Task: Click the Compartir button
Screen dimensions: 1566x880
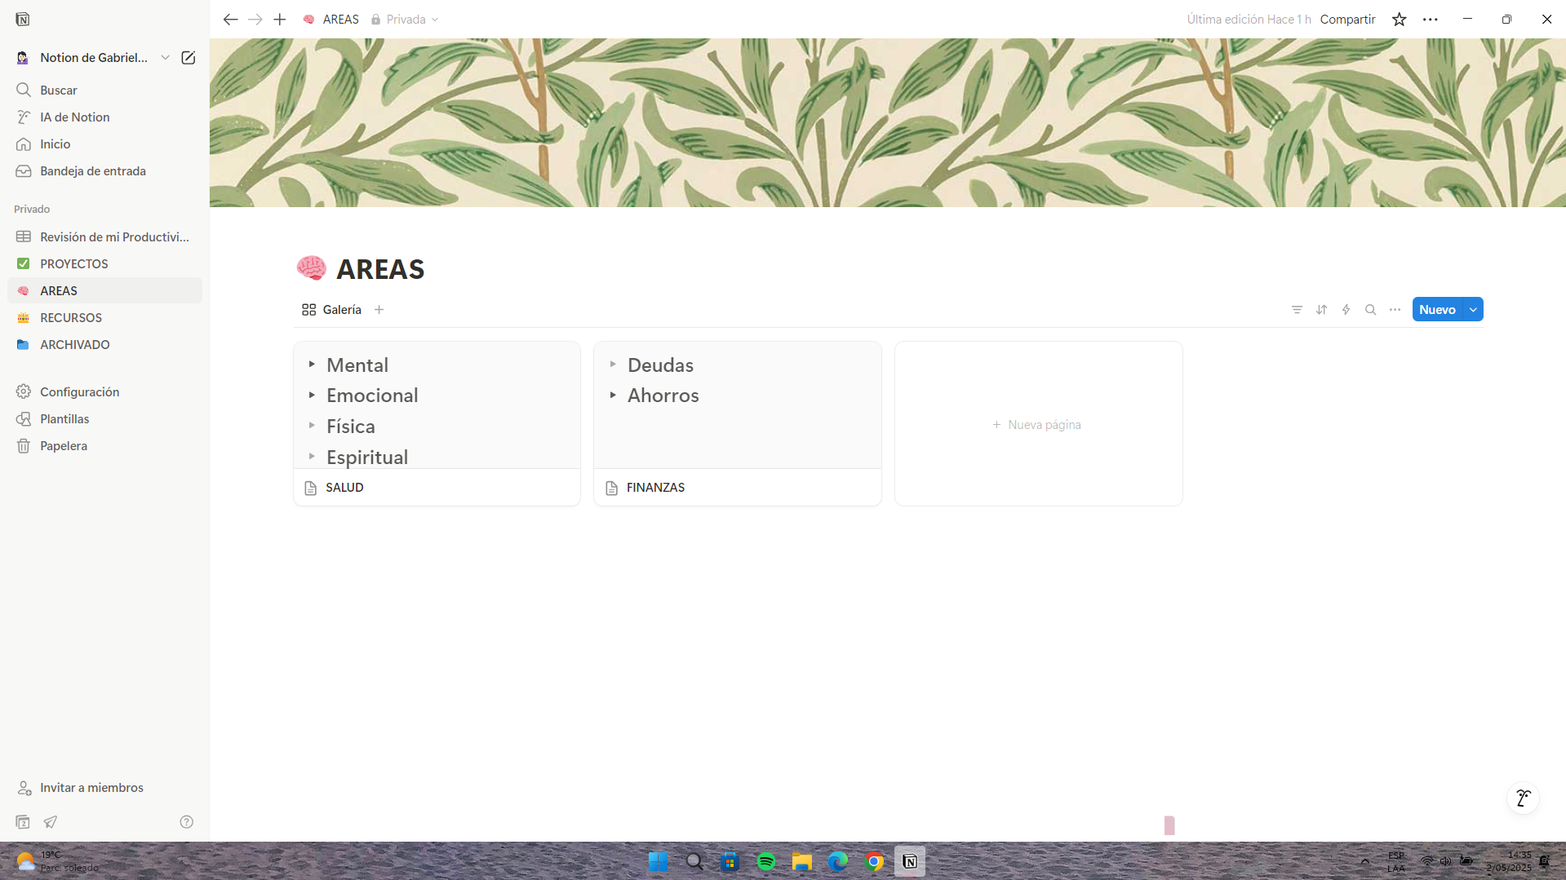Action: tap(1347, 20)
